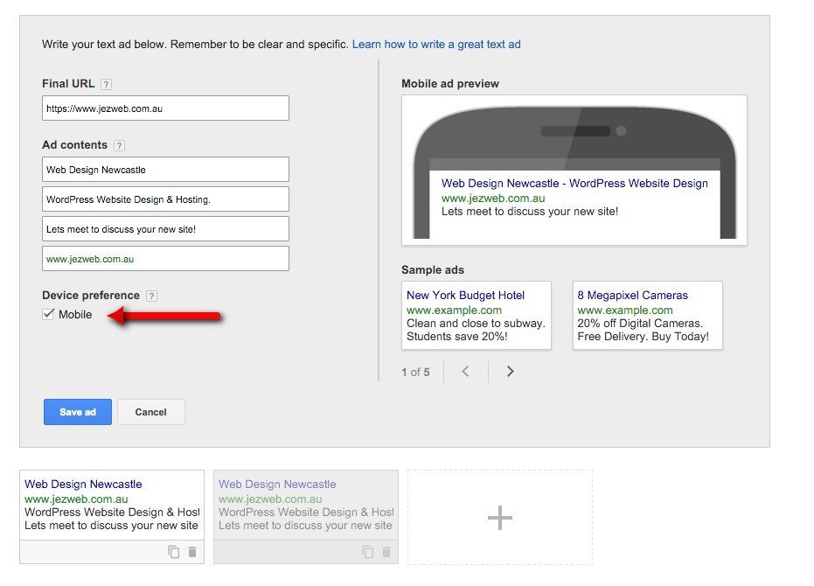Copy the second grayed-out ad
The height and width of the screenshot is (586, 814).
pyautogui.click(x=366, y=552)
